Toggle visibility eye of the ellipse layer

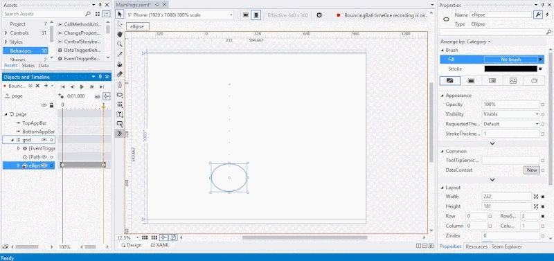coord(44,165)
